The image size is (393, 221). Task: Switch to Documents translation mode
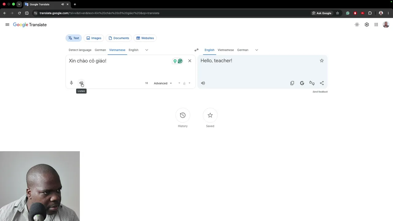click(x=119, y=38)
